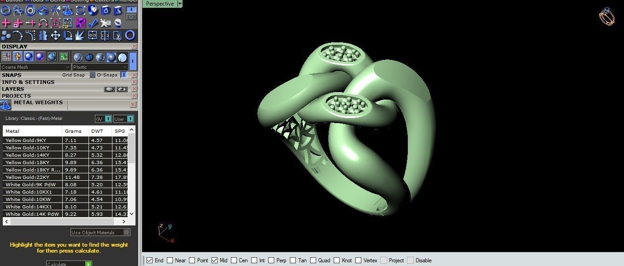624x266 pixels.
Task: Select the White Gold:14K PdW row
Action: click(65, 214)
